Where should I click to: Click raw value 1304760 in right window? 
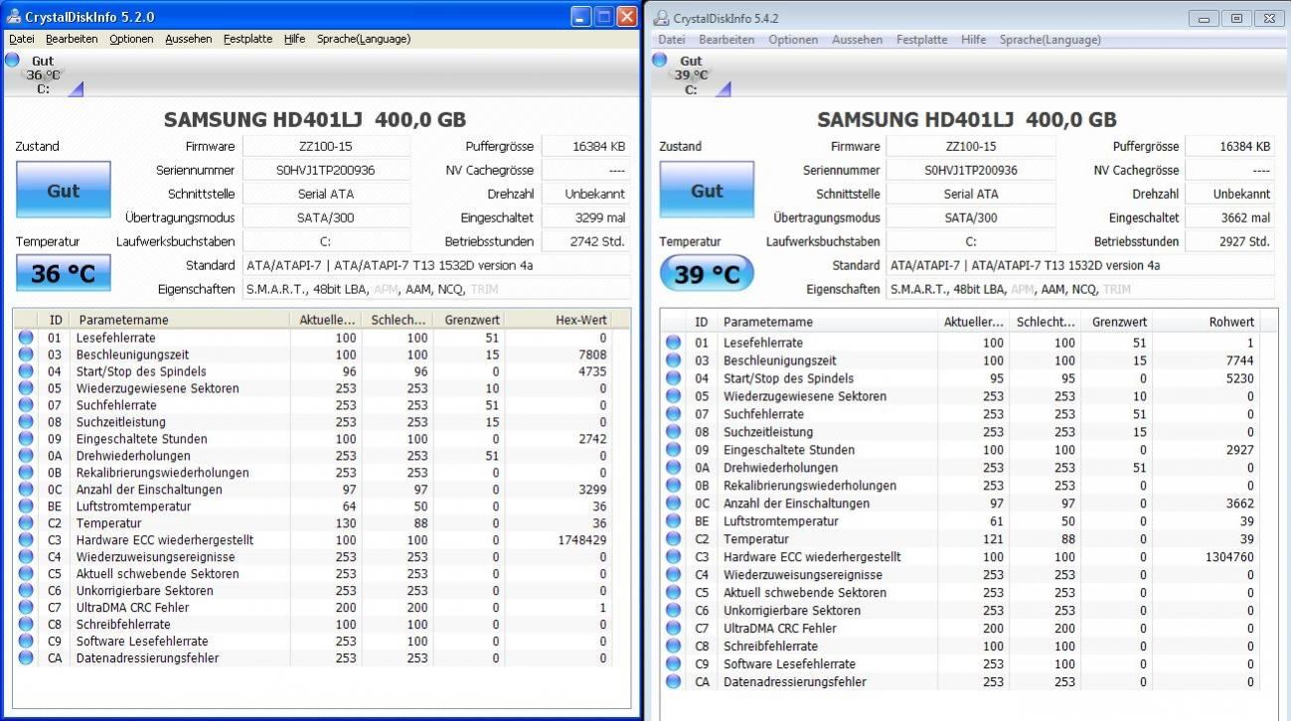coord(1229,557)
